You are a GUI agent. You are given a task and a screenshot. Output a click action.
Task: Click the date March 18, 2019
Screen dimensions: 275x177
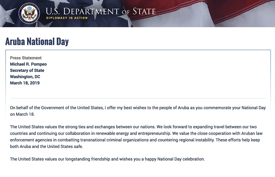[x=25, y=83]
